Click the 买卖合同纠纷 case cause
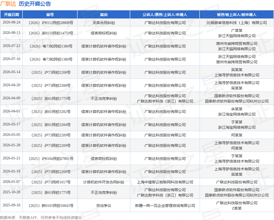274x220 pixels. (x=104, y=23)
